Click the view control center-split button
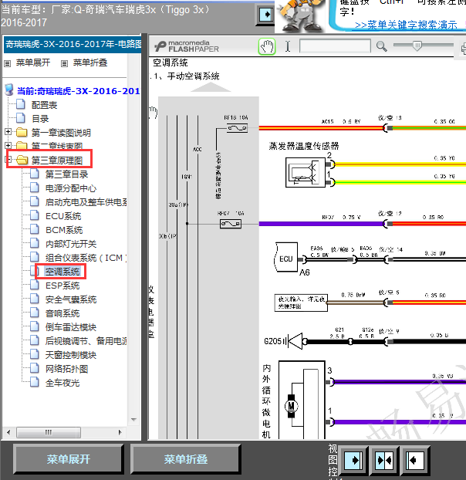The height and width of the screenshot is (480, 466). point(384,460)
